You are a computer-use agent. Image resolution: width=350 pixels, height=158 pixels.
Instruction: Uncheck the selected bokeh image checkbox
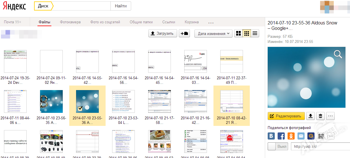pyautogui.click(x=80, y=108)
